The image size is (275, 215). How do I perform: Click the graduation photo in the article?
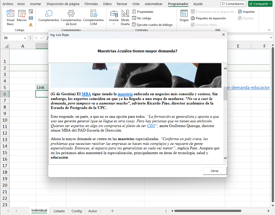coord(136,75)
